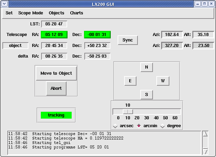
Task: Click the object RA input field
Action: click(54, 46)
